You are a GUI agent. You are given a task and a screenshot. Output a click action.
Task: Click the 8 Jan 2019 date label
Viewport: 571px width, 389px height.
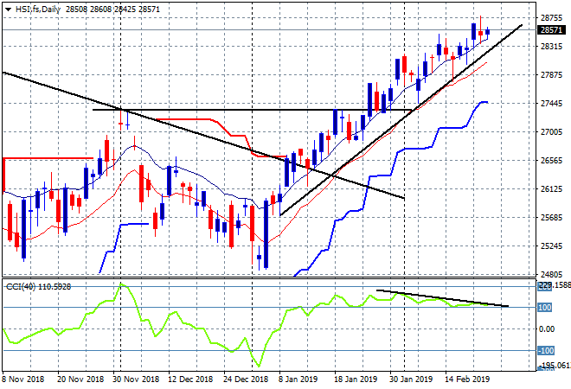(298, 379)
